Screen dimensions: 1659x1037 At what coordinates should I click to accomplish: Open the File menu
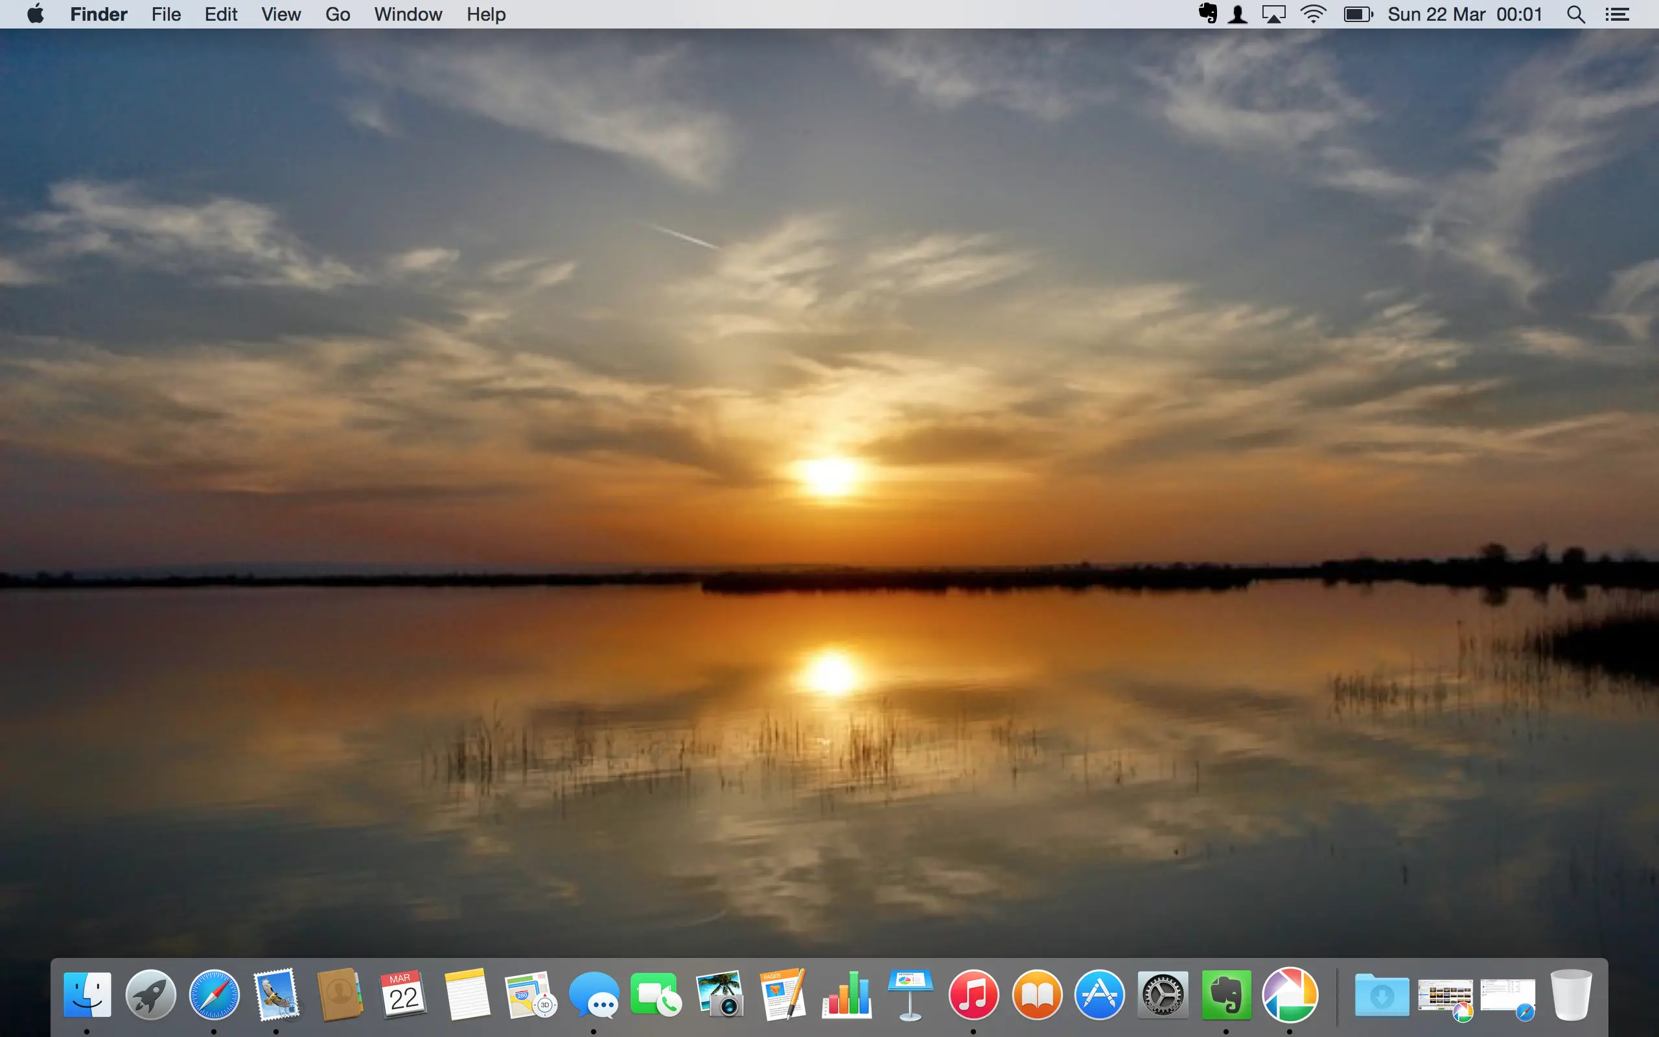166,14
